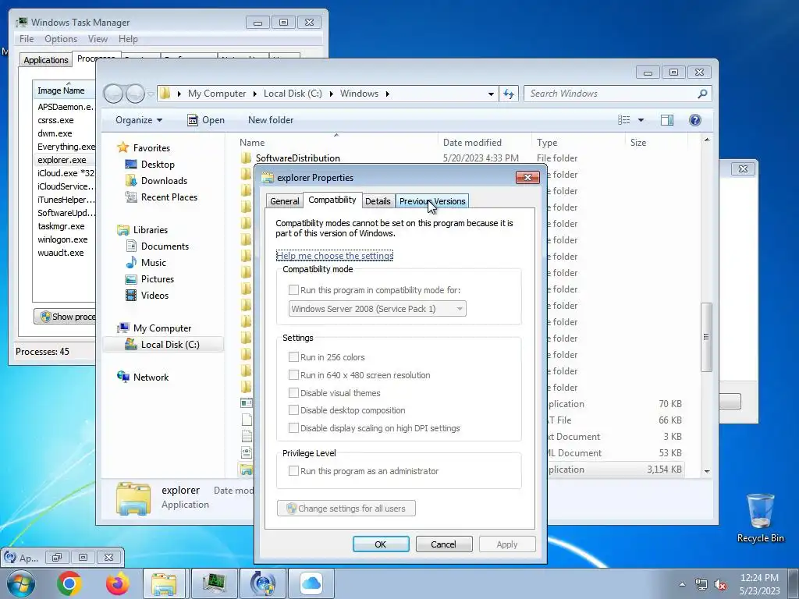799x599 pixels.
Task: Select Music under Libraries
Action: point(154,263)
